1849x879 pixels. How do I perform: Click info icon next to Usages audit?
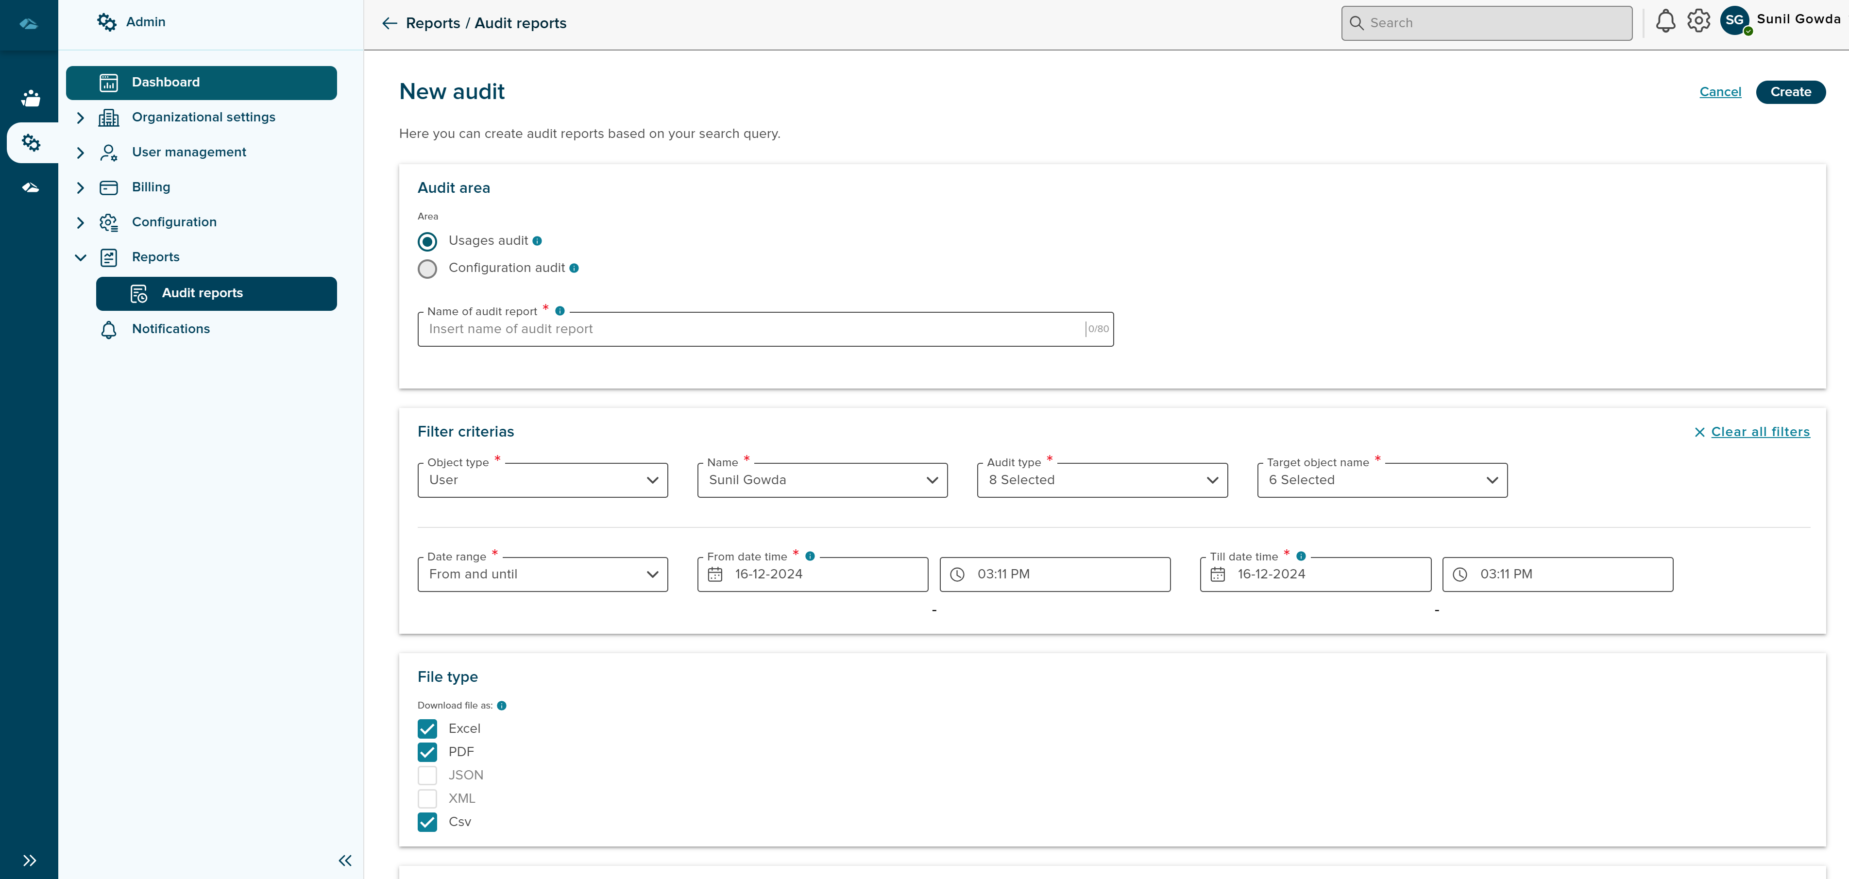pos(537,241)
